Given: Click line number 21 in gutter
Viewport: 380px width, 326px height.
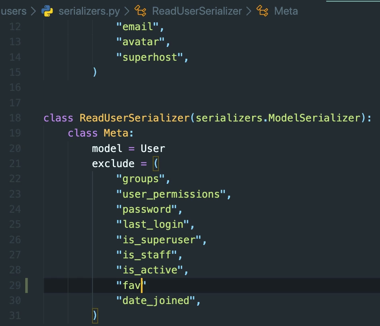Looking at the screenshot, I should click(x=15, y=163).
